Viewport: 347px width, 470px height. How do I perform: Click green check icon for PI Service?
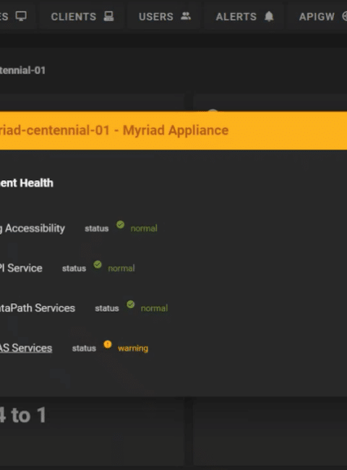[x=98, y=265]
